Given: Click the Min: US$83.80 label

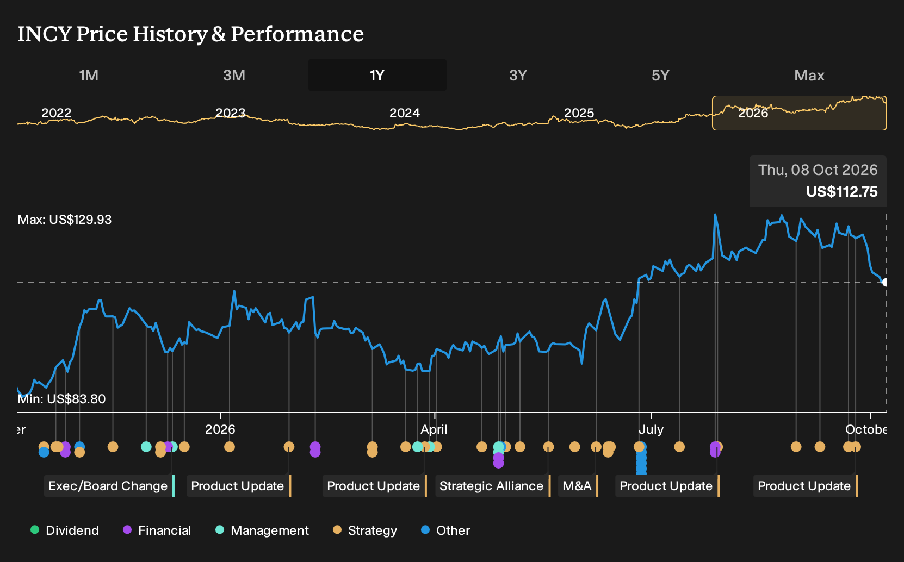Looking at the screenshot, I should tap(61, 399).
